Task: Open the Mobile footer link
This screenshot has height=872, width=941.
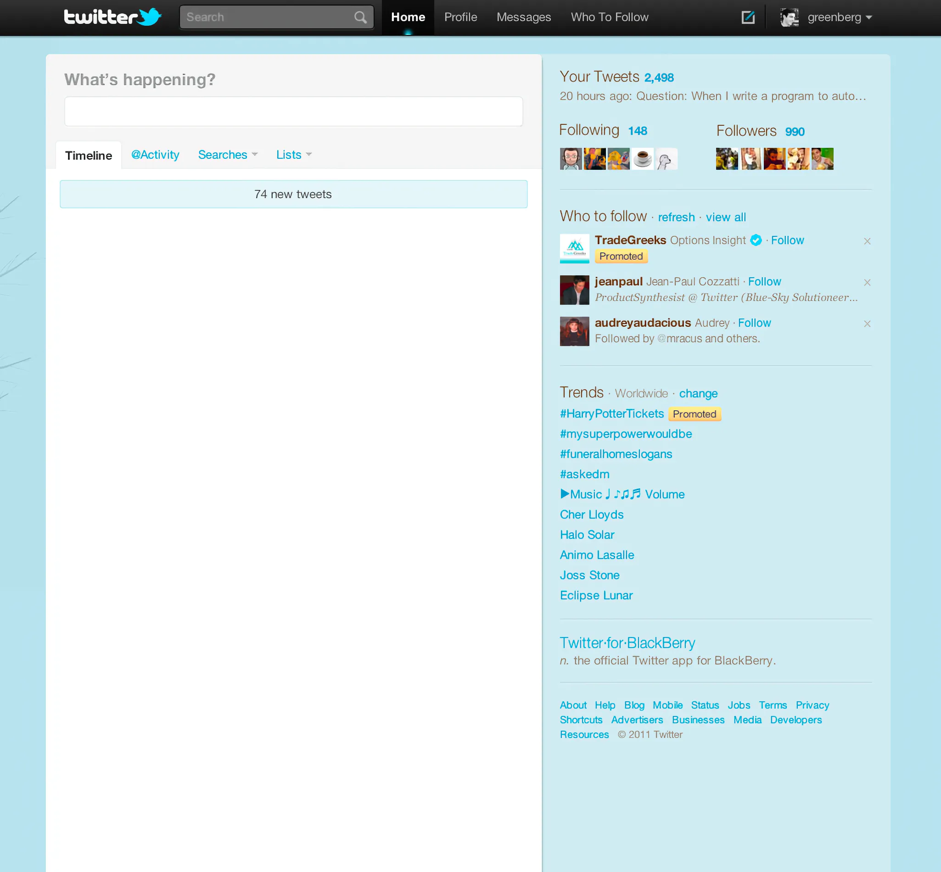Action: [x=667, y=705]
